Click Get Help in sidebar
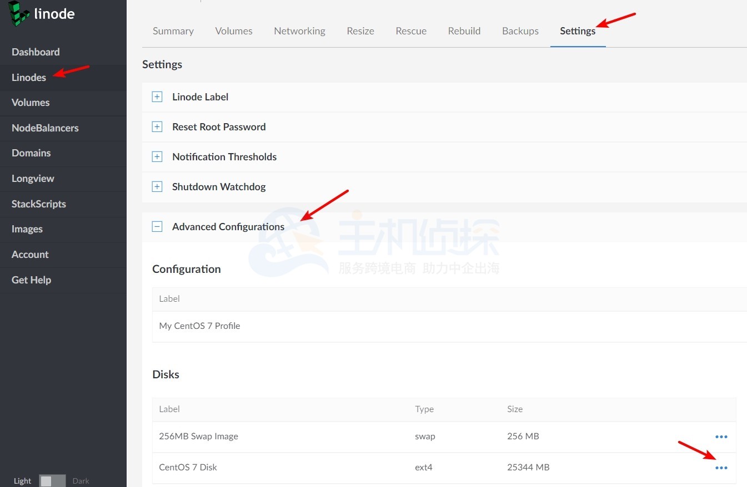Viewport: 747px width, 487px height. tap(31, 280)
